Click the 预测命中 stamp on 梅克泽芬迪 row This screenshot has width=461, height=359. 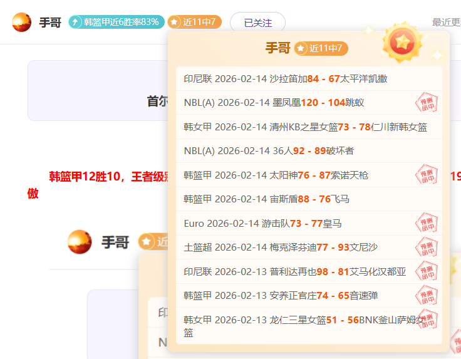point(427,247)
